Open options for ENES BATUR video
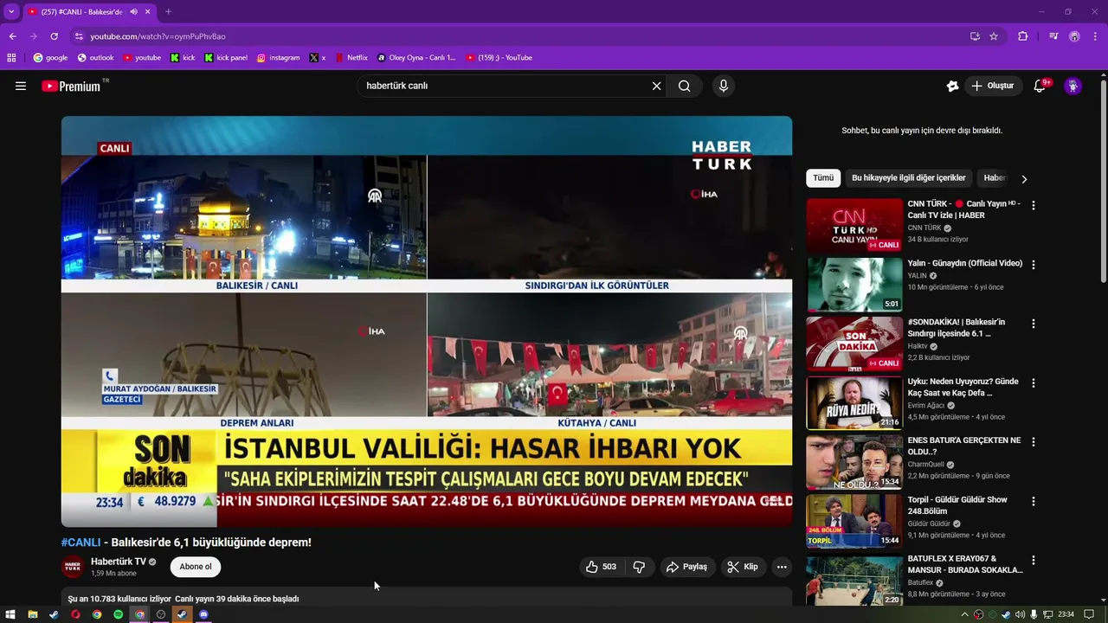1108x623 pixels. (x=1033, y=441)
